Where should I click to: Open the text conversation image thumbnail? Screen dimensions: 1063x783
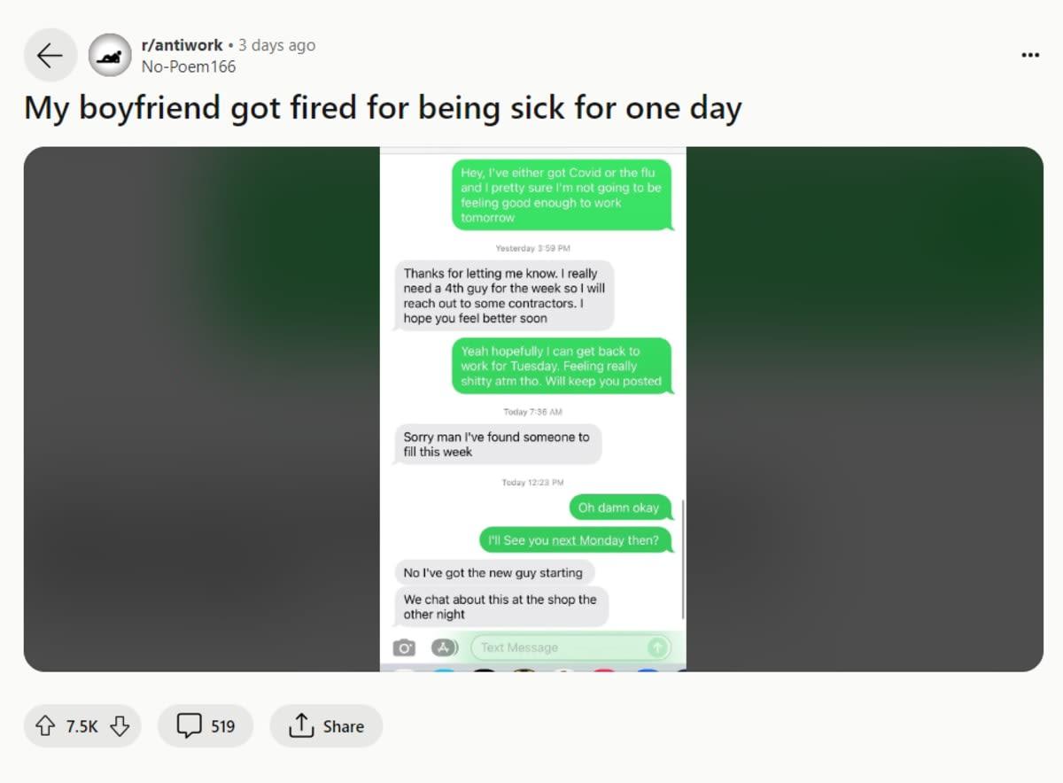tap(533, 409)
